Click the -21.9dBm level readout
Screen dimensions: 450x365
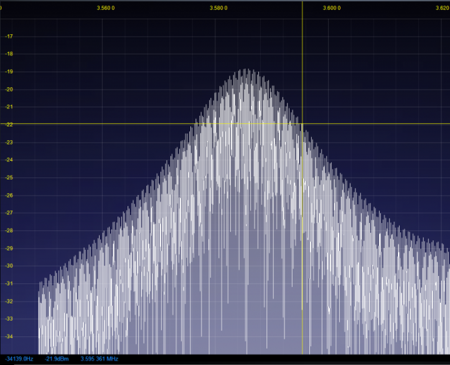(56, 359)
